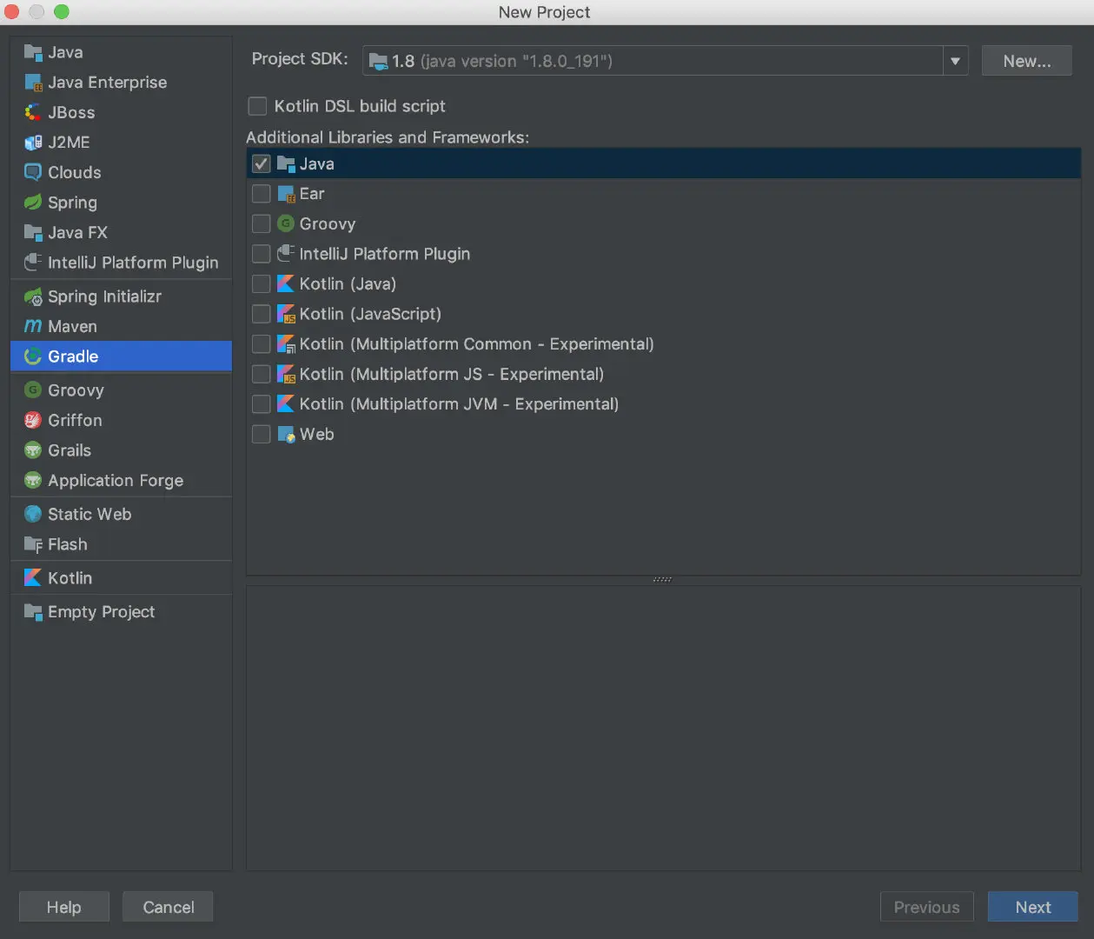
Task: Click the Java framework folder icon in list
Action: [286, 163]
